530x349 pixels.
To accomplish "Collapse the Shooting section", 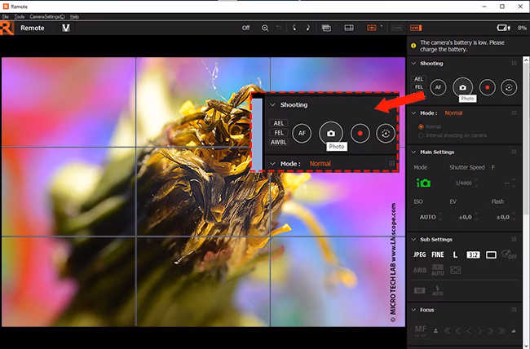I will click(413, 63).
